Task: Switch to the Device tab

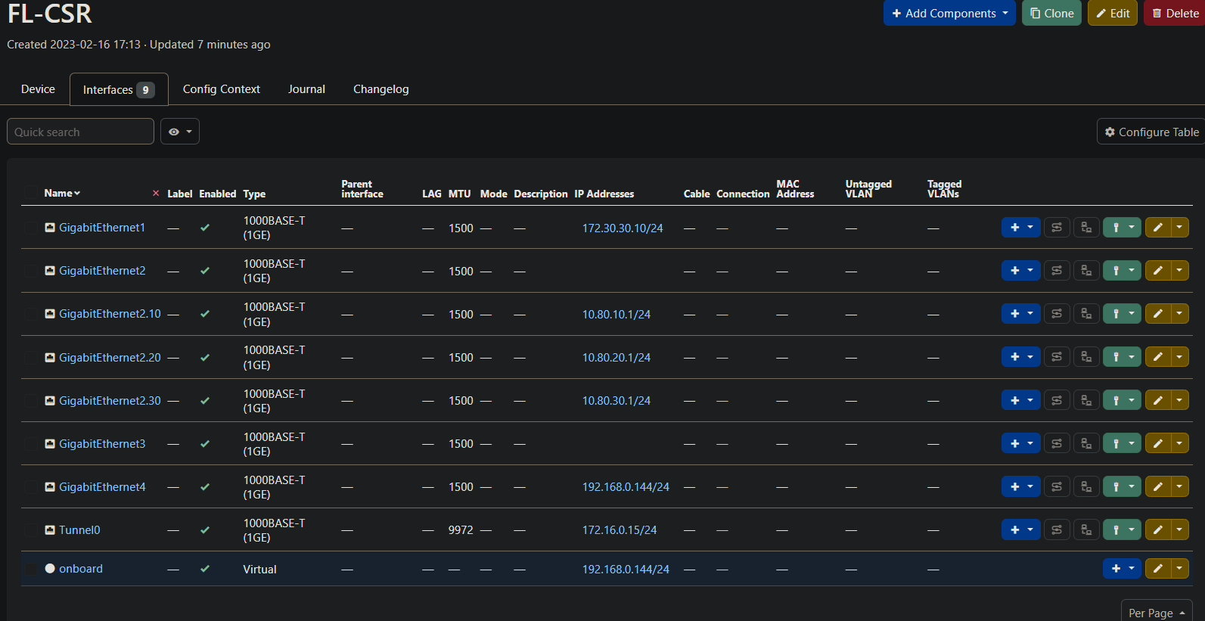Action: click(x=38, y=89)
